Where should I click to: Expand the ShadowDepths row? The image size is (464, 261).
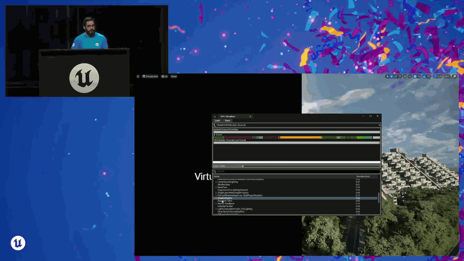tap(216, 198)
